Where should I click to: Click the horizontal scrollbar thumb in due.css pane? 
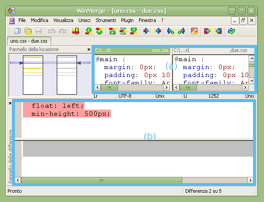pos(188,88)
